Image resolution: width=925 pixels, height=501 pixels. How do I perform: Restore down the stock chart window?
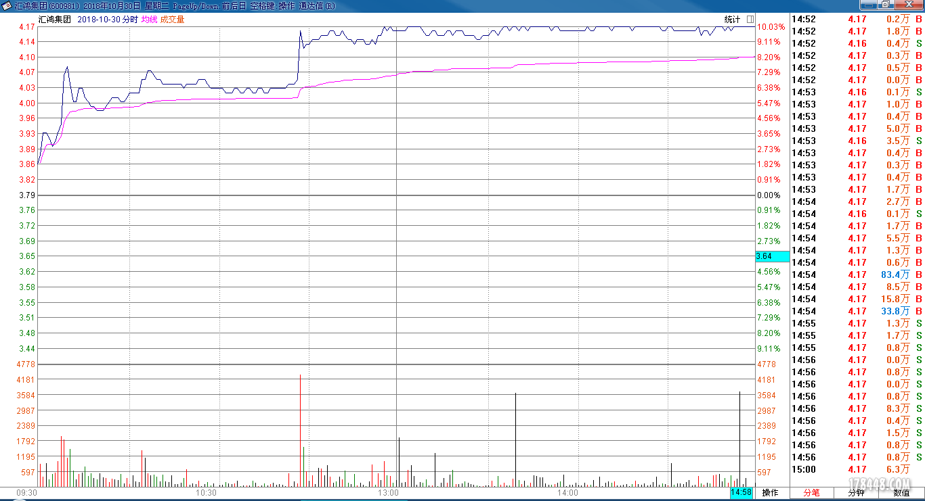point(886,5)
